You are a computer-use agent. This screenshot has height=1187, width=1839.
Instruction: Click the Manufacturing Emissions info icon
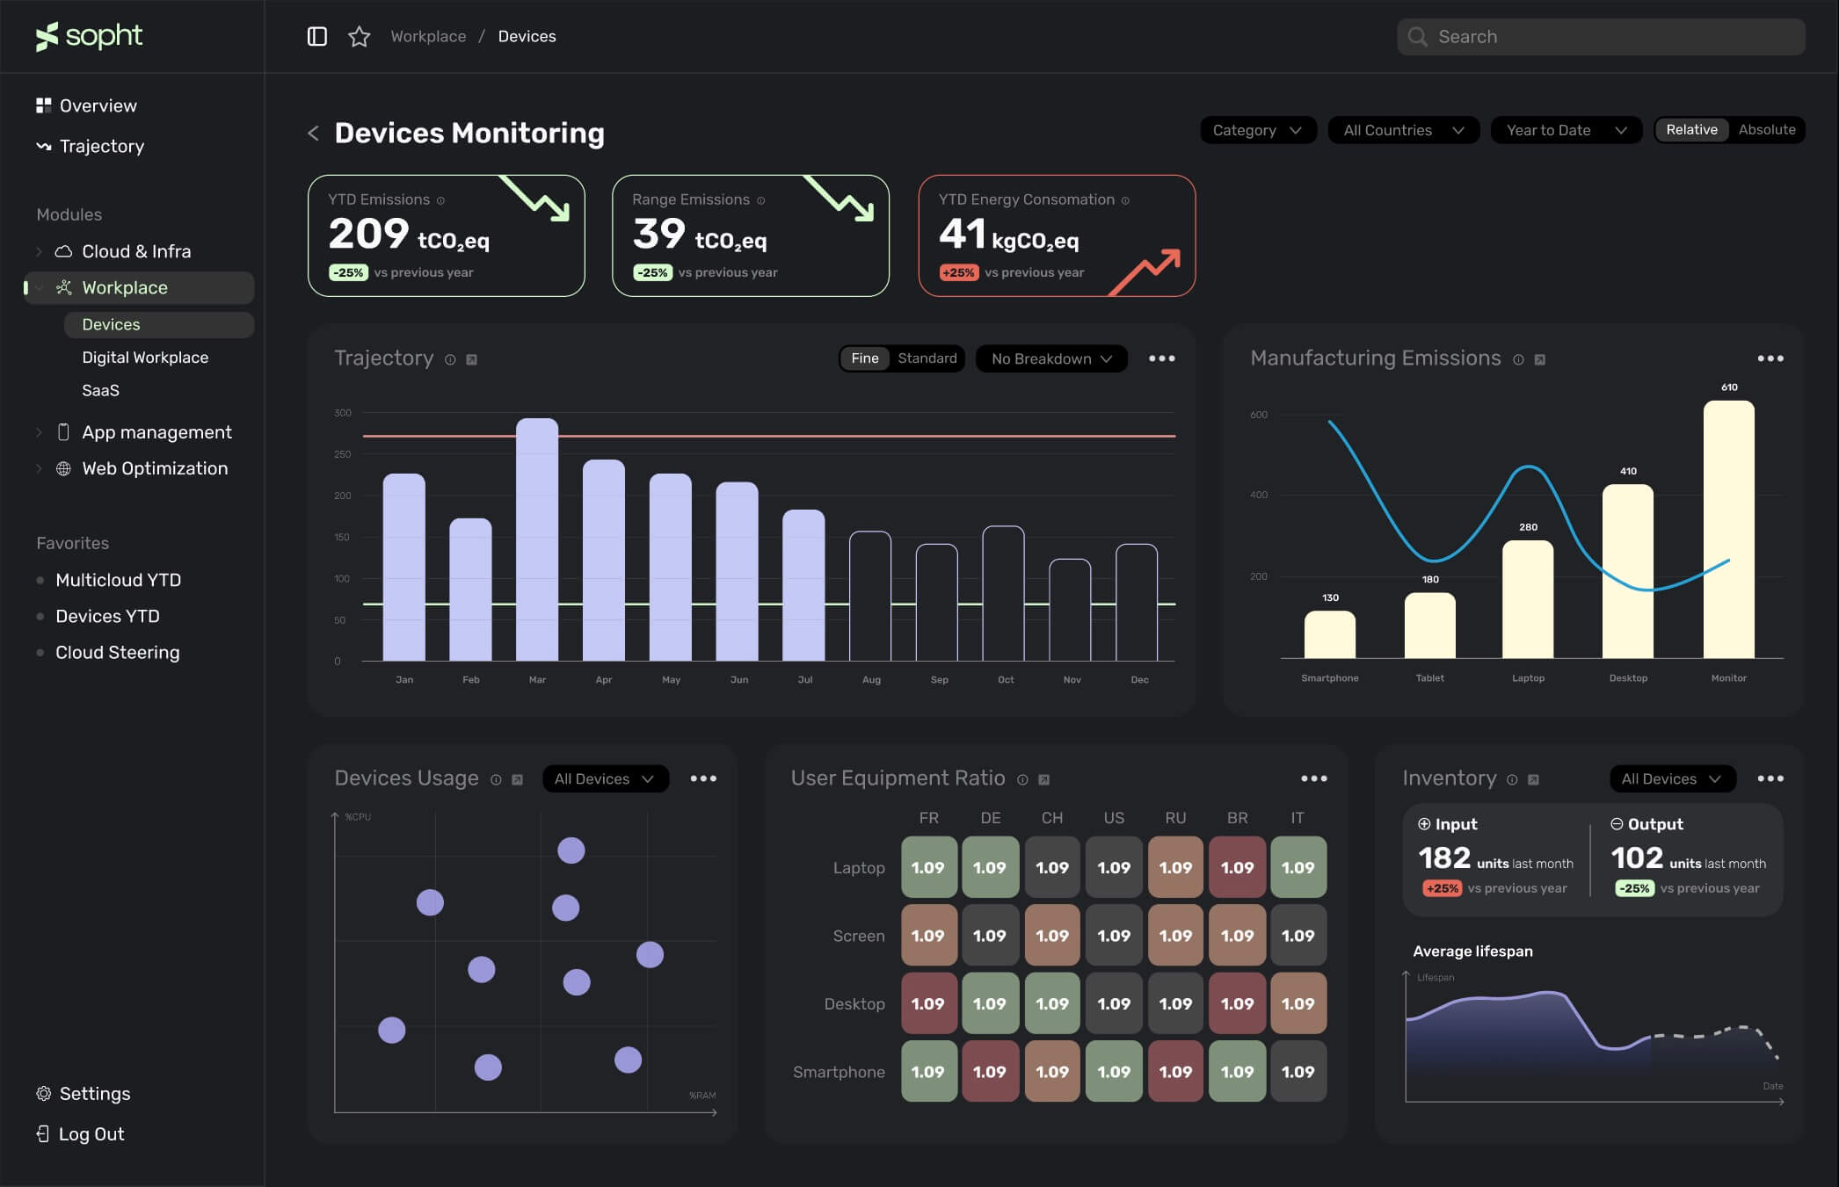click(x=1518, y=359)
